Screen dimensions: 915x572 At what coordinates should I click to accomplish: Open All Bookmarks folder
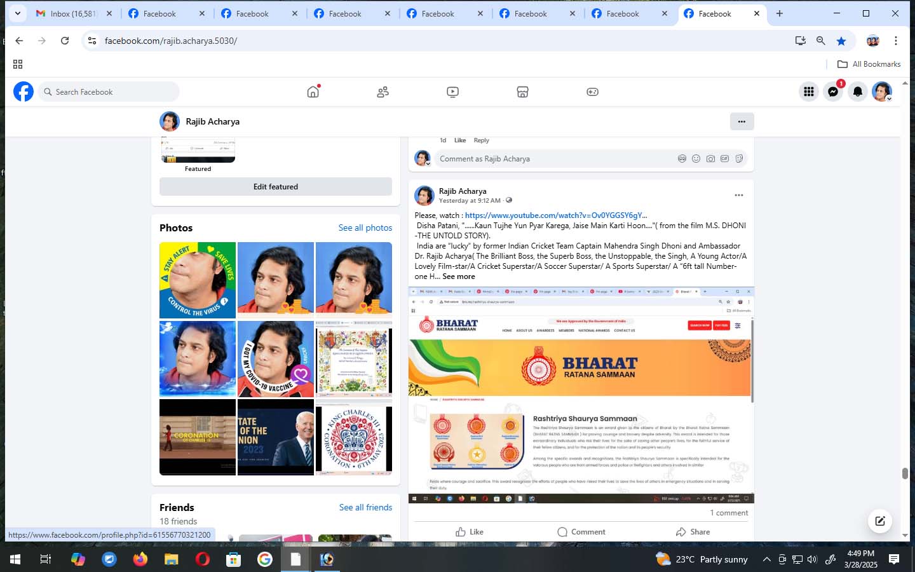coord(869,64)
